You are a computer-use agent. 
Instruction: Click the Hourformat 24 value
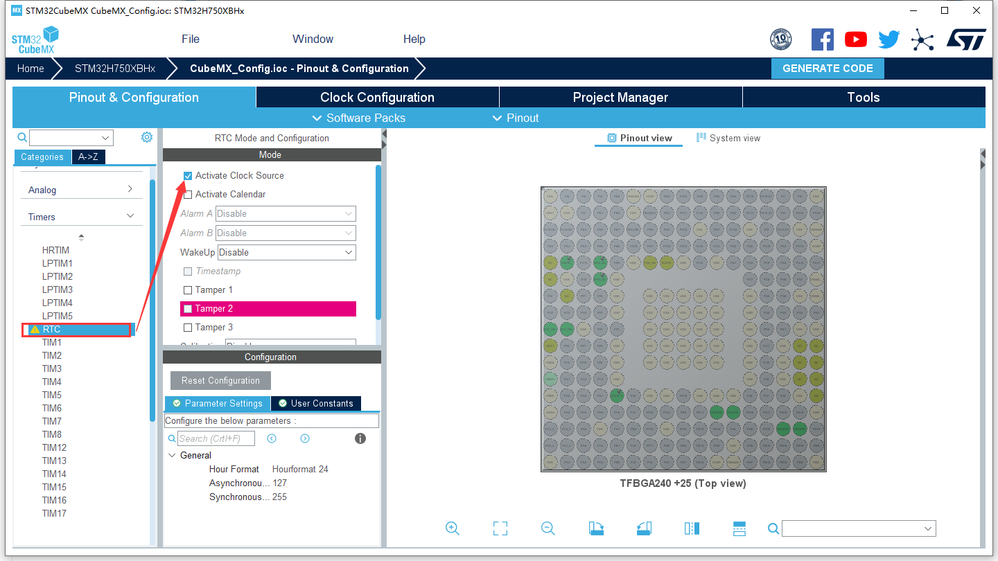pyautogui.click(x=300, y=469)
